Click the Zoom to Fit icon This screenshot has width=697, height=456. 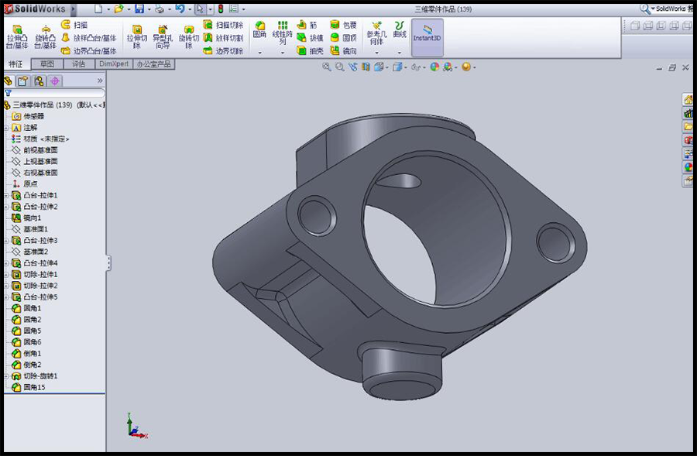tap(327, 67)
